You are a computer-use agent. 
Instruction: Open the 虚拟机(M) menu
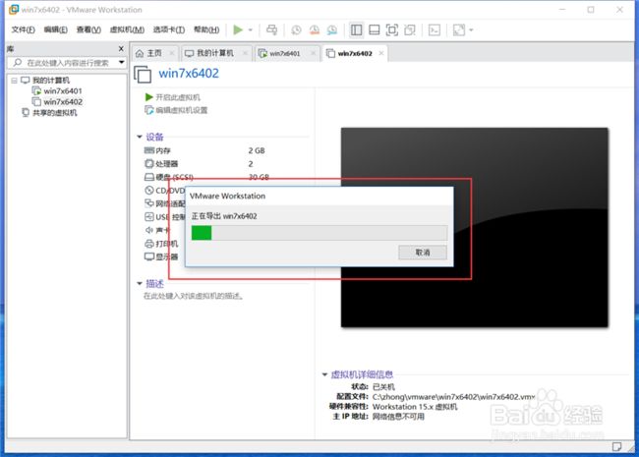pyautogui.click(x=125, y=30)
